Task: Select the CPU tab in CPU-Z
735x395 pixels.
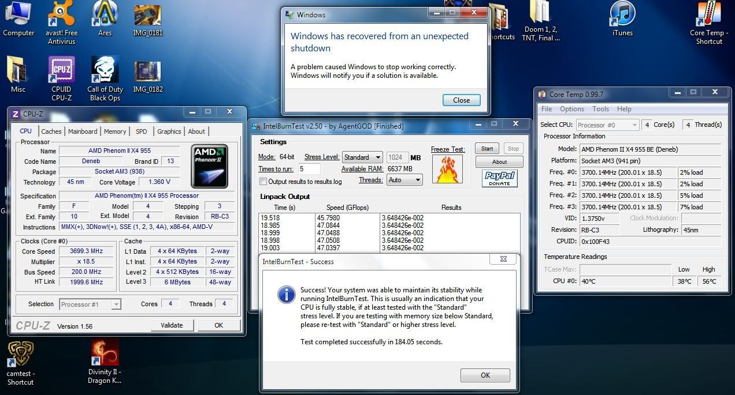Action: coord(26,131)
